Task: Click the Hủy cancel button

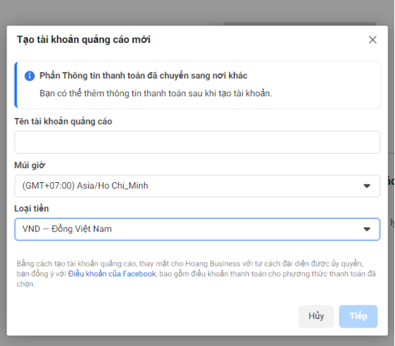Action: click(316, 316)
